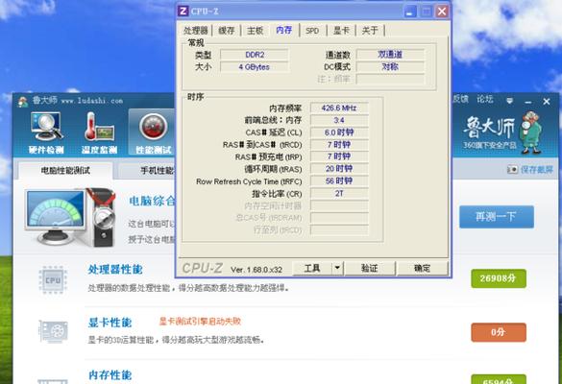Click the tRFC 56 时钟 value
This screenshot has width=562, height=384.
[x=339, y=180]
